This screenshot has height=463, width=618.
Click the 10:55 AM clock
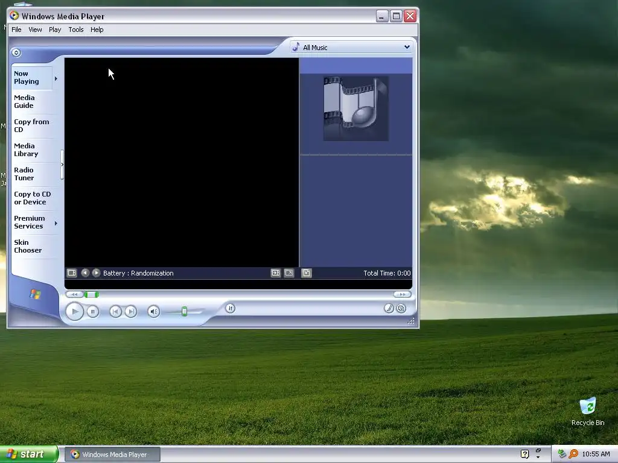(596, 454)
